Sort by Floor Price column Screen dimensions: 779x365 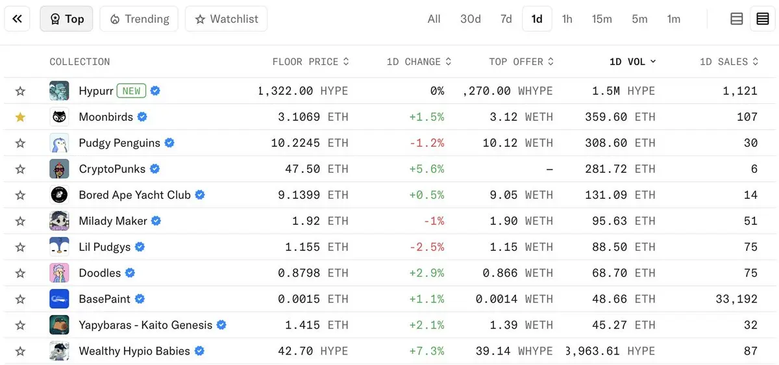[311, 62]
